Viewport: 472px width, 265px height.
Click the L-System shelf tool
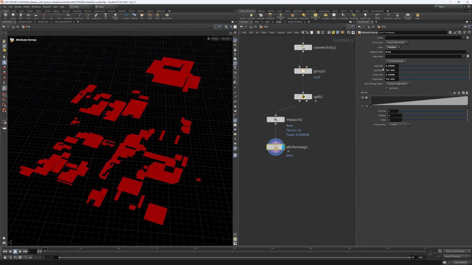(x=126, y=15)
